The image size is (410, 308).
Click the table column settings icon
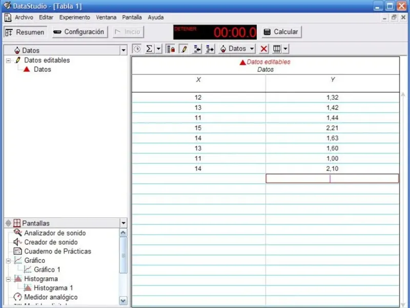pyautogui.click(x=277, y=49)
